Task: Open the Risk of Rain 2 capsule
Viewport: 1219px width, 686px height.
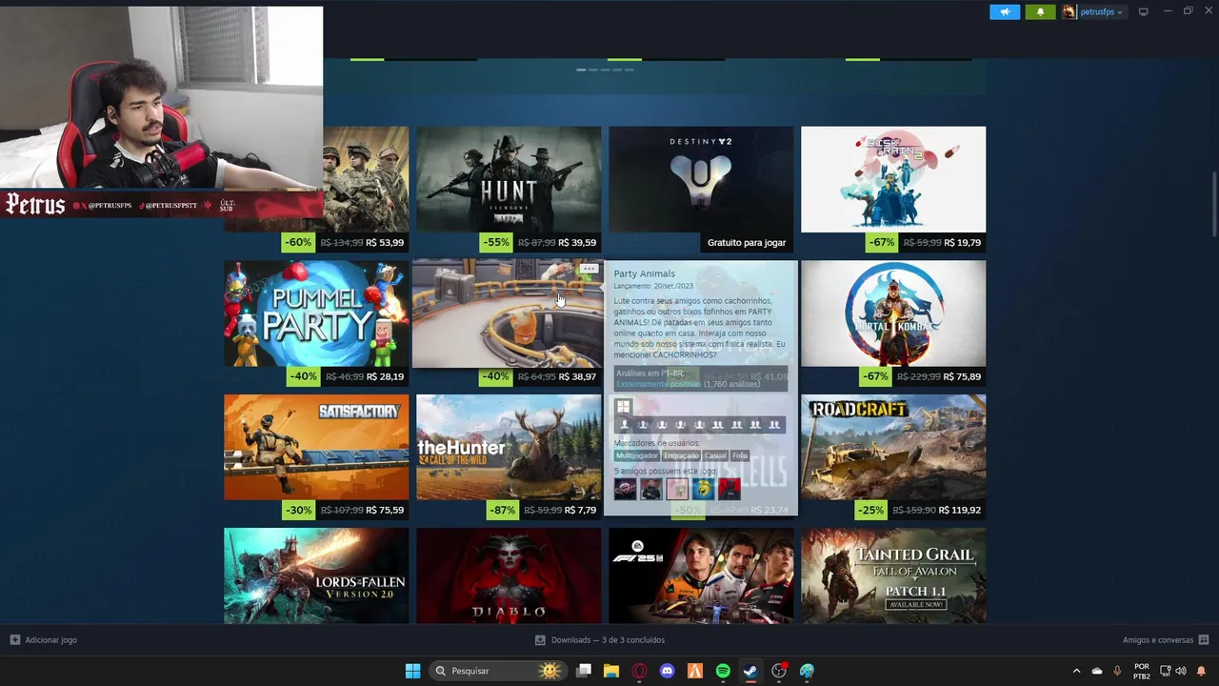Action: (x=893, y=179)
